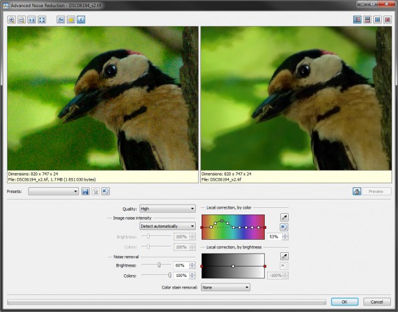Viewport: 398px width, 312px height.
Task: Reset the local color correction curve
Action: [284, 227]
